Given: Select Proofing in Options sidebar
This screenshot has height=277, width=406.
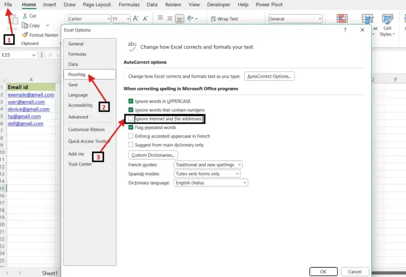Looking at the screenshot, I should click(90, 74).
